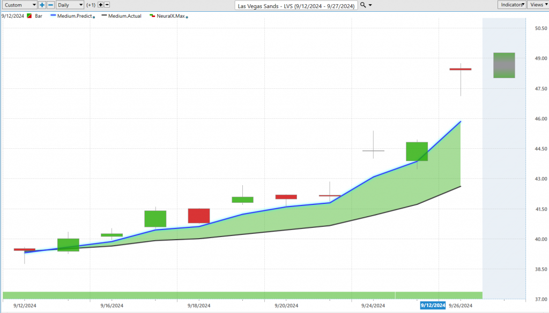Click the black plus forecast increment button
This screenshot has height=313, width=549.
pos(100,5)
